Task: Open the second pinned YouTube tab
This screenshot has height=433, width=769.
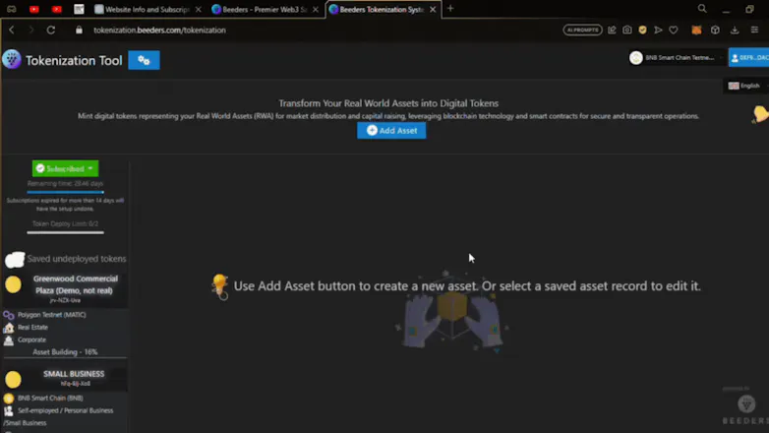Action: [57, 9]
